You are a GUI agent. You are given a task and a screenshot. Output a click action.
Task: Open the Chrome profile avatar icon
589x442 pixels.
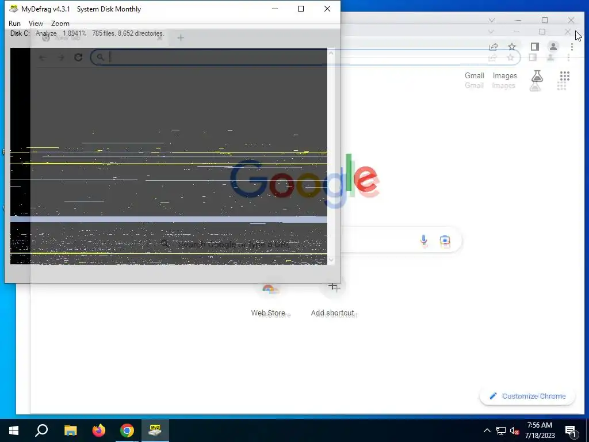tap(553, 47)
